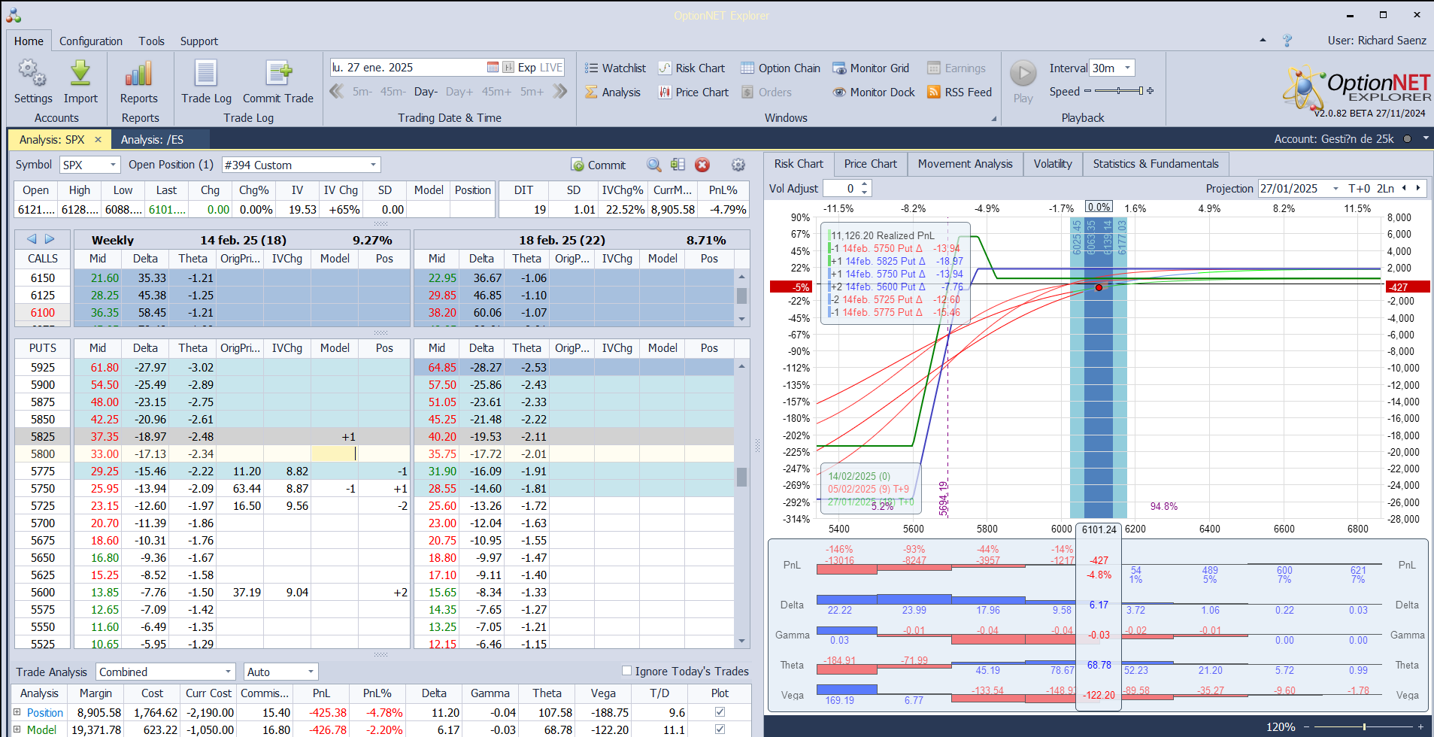Click the red delete icon in analysis toolbar
Viewport: 1434px width, 737px height.
coord(702,165)
